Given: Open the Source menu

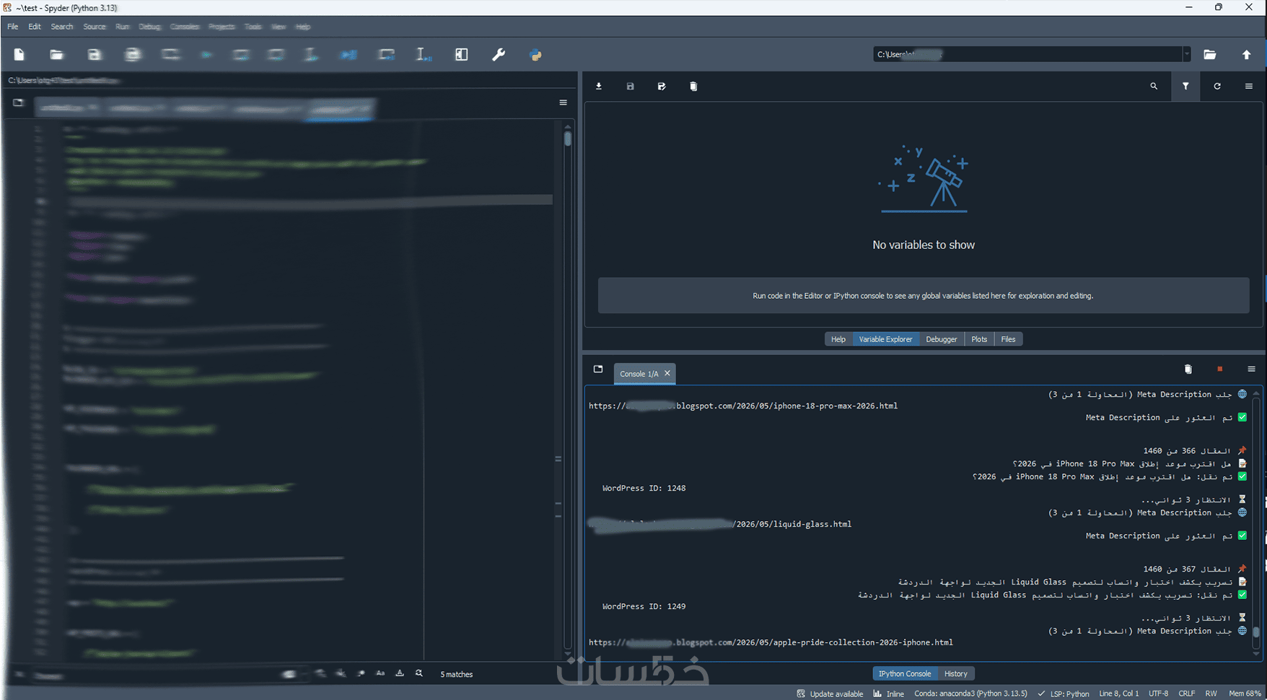Looking at the screenshot, I should click(95, 27).
